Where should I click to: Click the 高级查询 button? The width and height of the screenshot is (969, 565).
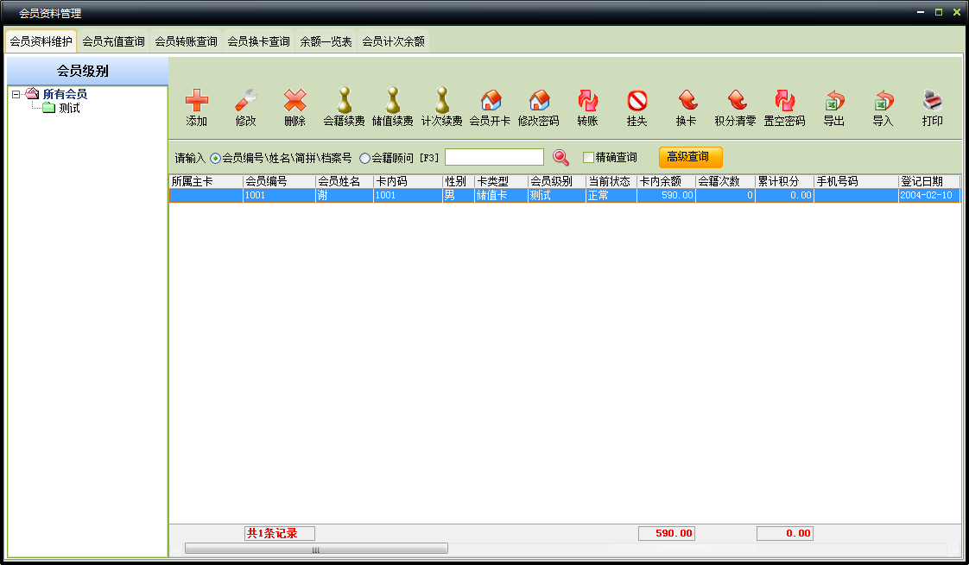coord(690,157)
